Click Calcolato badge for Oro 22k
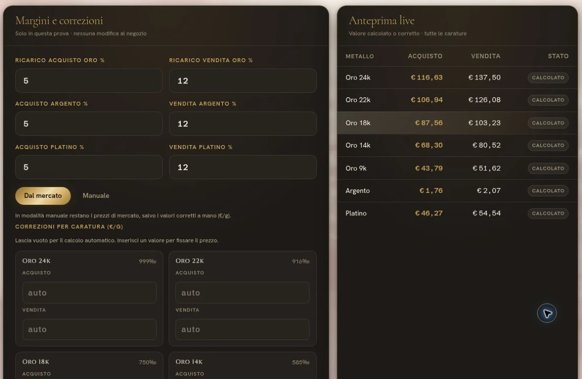 click(548, 100)
